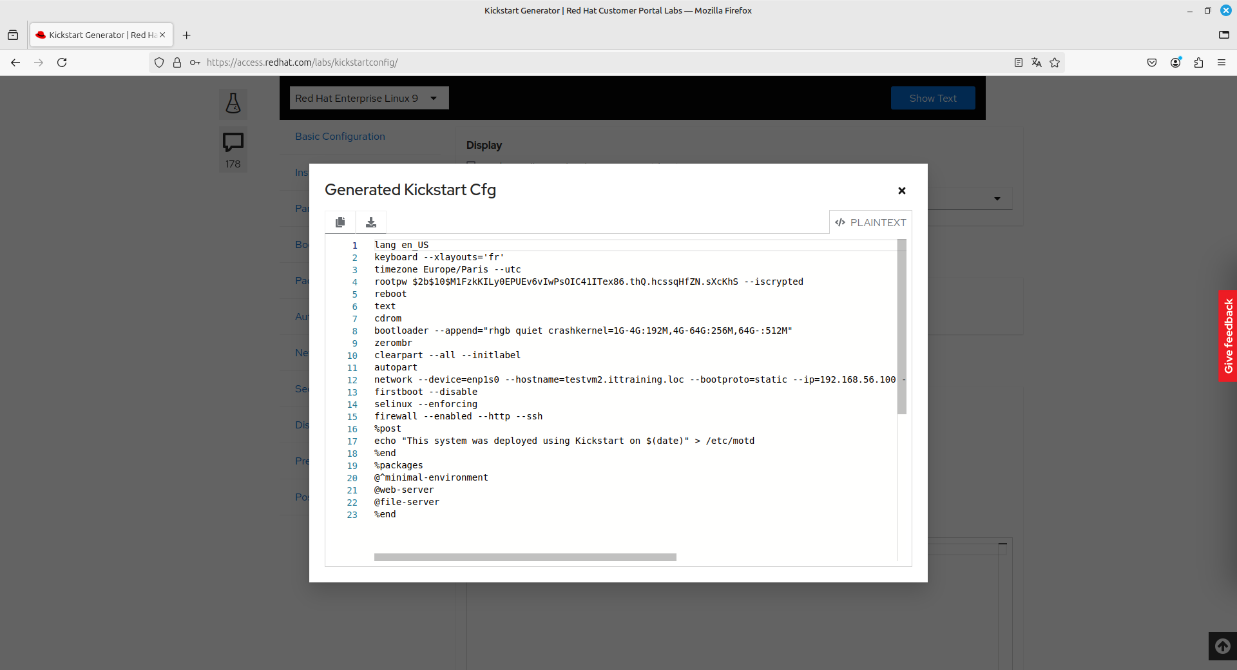Open the Pocket save icon
This screenshot has width=1237, height=670.
coord(1152,62)
